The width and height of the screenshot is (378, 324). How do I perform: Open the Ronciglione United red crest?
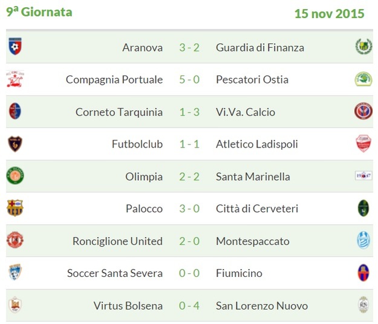tap(15, 241)
